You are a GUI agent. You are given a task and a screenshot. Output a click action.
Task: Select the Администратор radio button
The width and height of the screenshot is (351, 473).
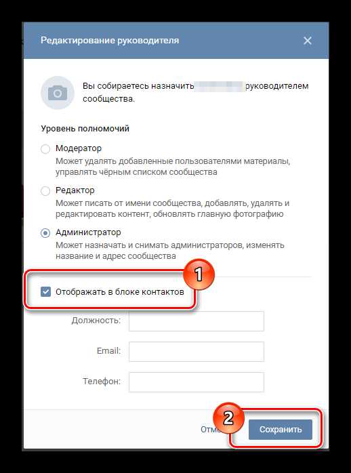coord(45,233)
